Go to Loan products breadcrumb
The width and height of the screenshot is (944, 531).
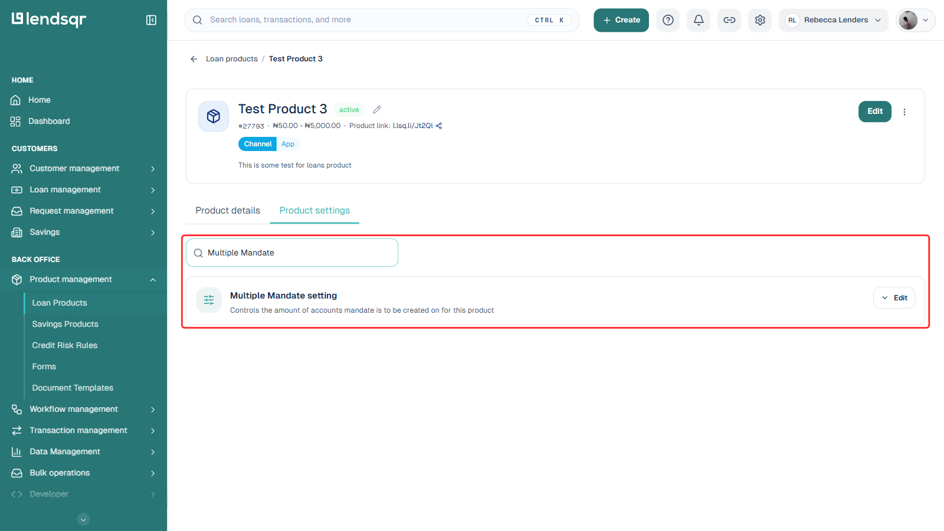[x=232, y=59]
